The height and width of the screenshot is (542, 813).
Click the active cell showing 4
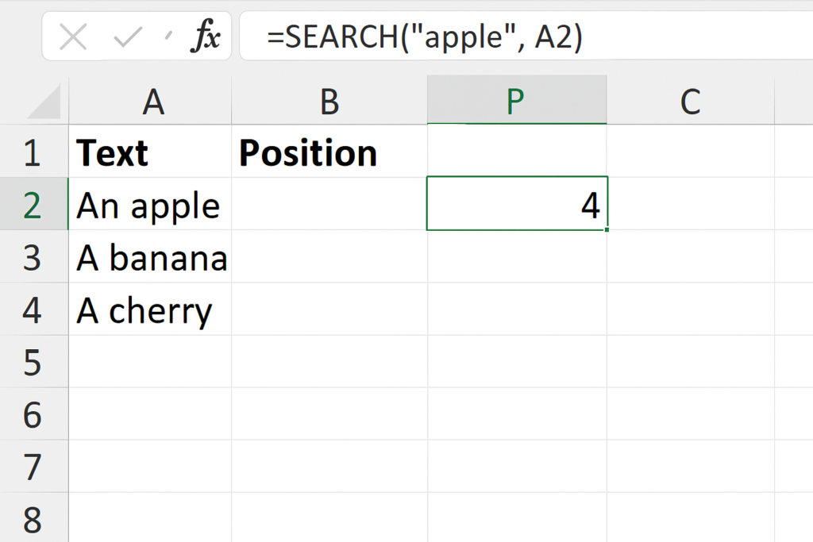click(516, 205)
